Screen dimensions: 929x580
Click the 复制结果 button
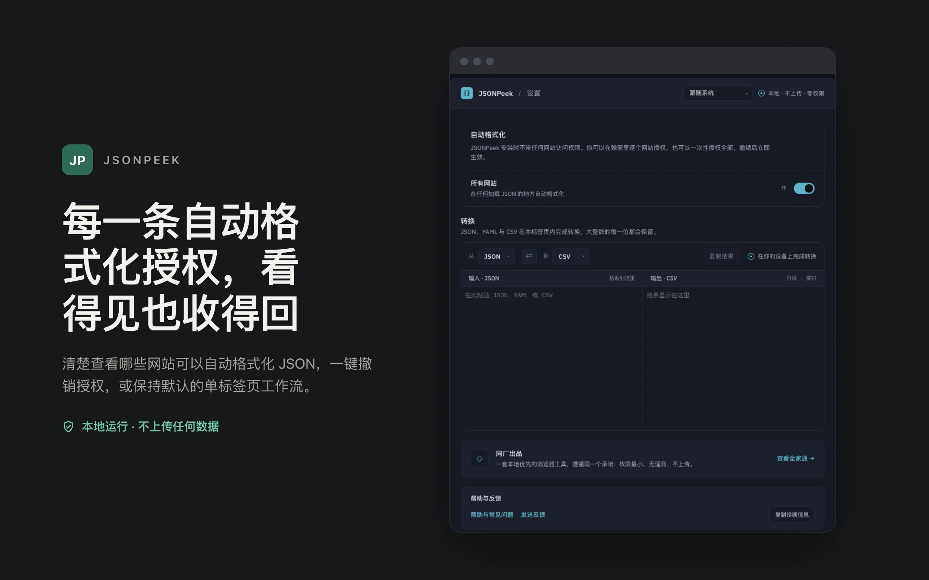[721, 256]
